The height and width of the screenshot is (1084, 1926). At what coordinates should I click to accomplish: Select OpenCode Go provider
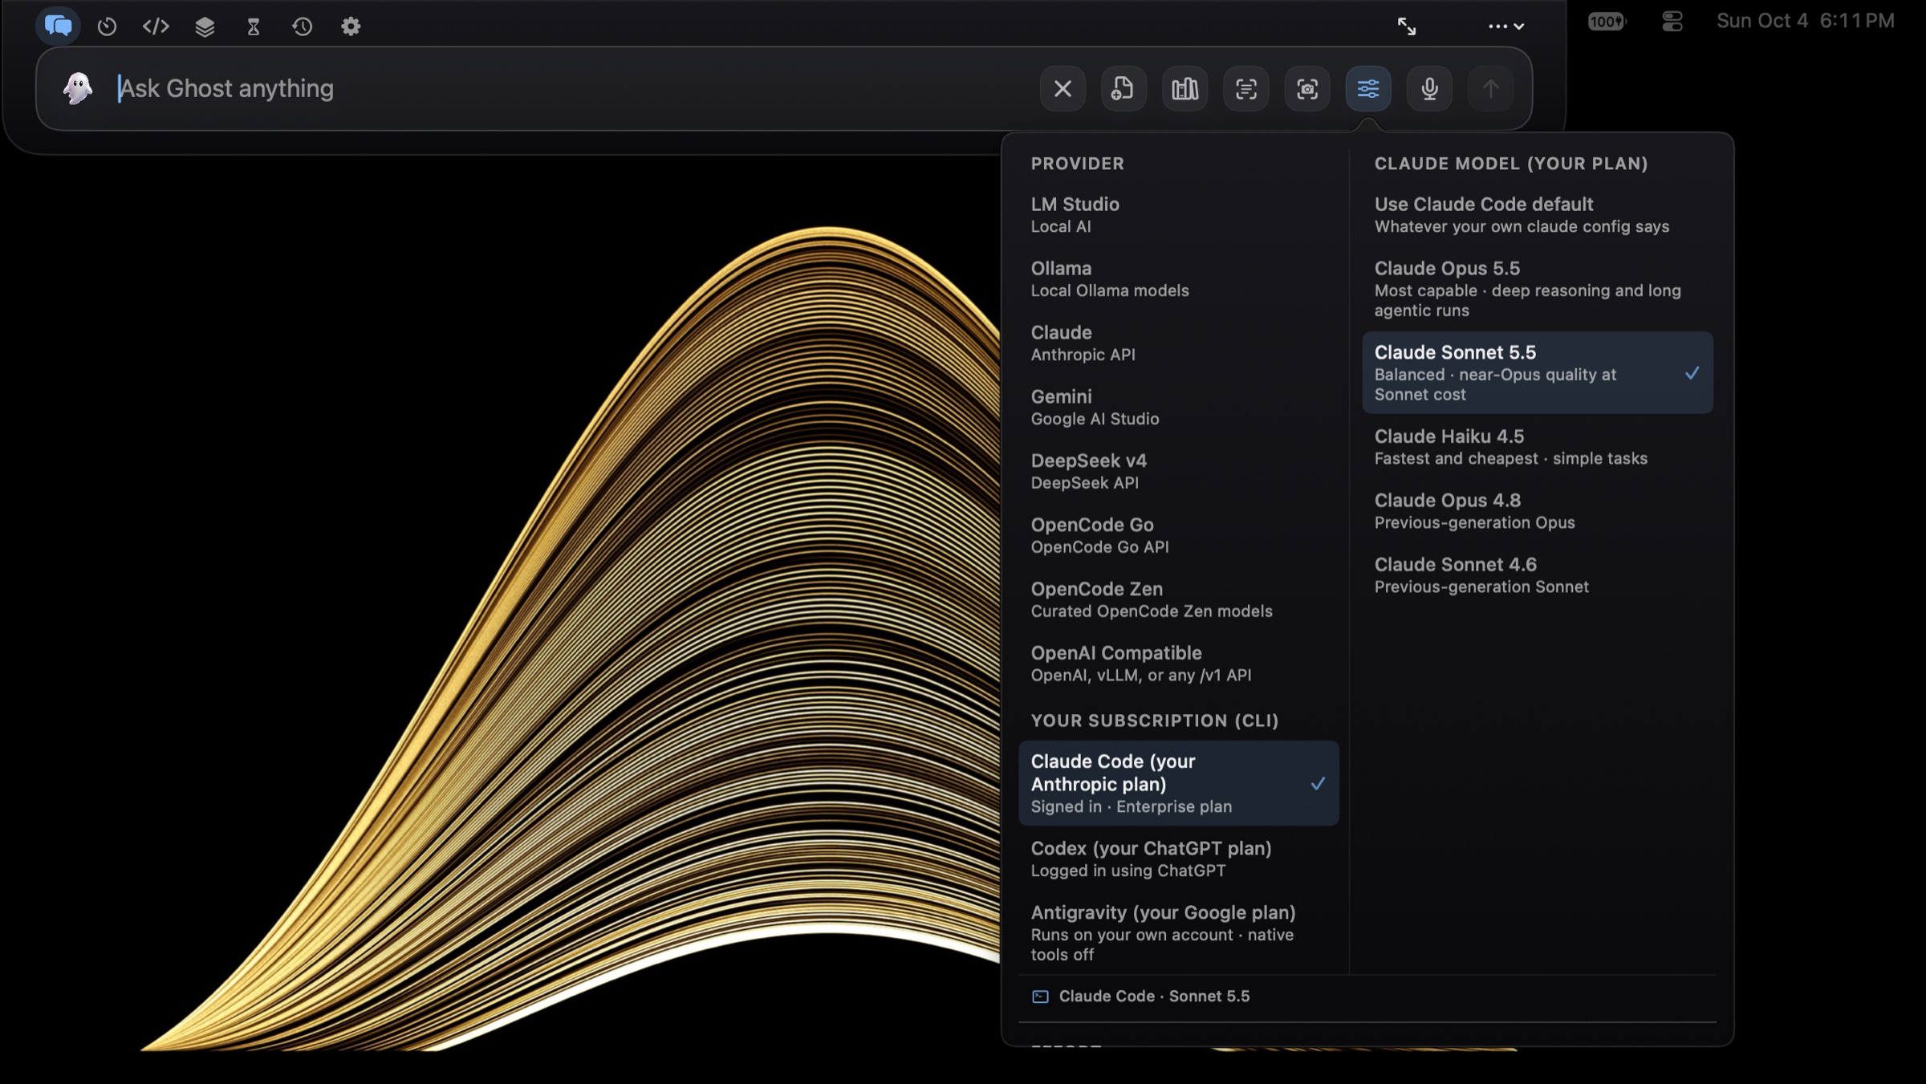[1178, 535]
